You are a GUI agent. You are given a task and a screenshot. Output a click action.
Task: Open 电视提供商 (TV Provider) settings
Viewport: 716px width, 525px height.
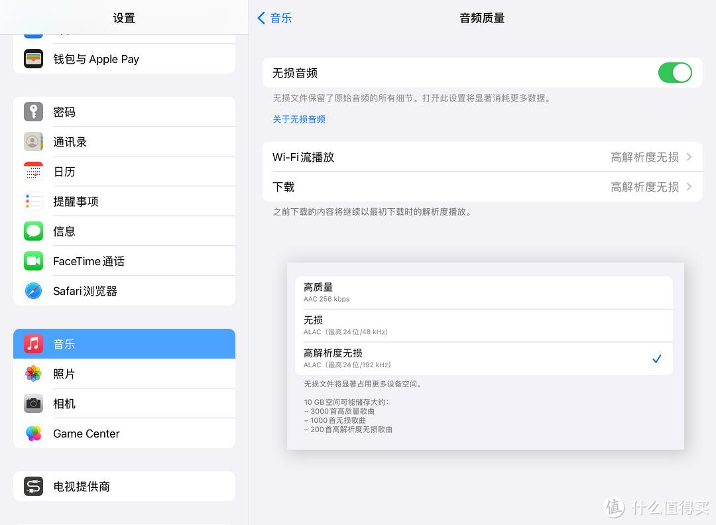point(34,486)
